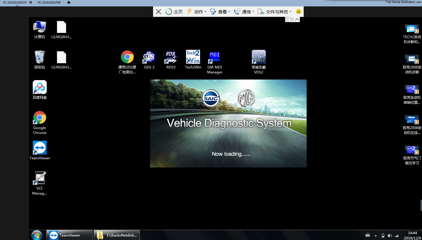Select the Tech2Win desktop shortcut
Viewport: 422px width, 240px height.
coord(193,60)
